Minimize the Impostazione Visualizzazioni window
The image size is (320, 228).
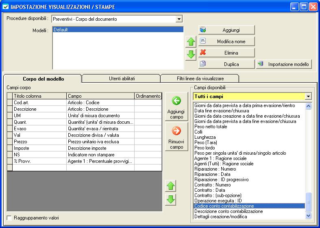pyautogui.click(x=294, y=7)
